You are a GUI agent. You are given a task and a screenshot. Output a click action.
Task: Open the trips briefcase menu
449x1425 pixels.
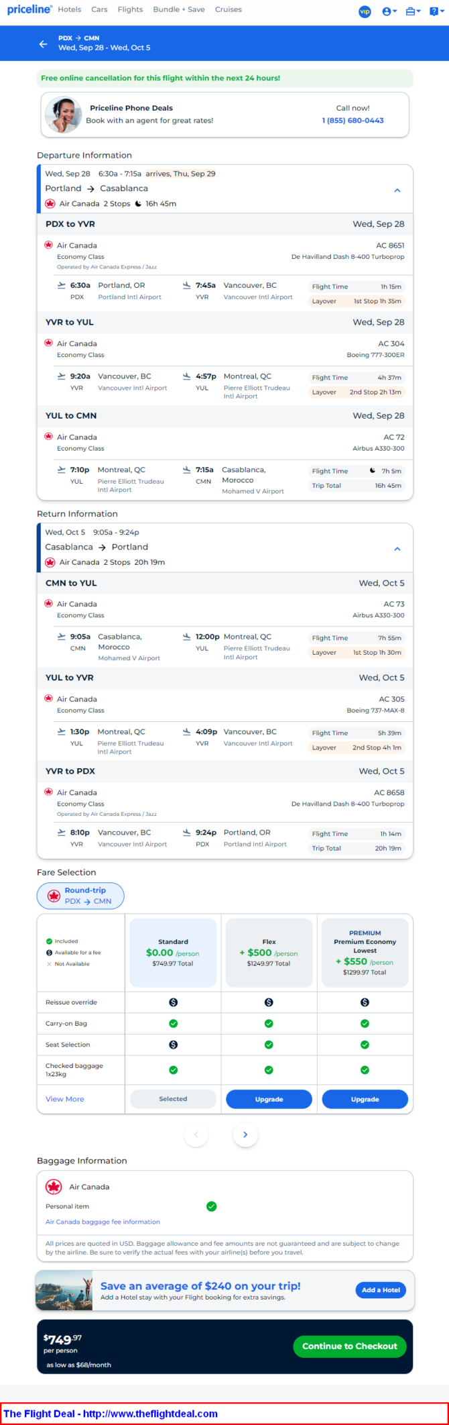tap(413, 11)
